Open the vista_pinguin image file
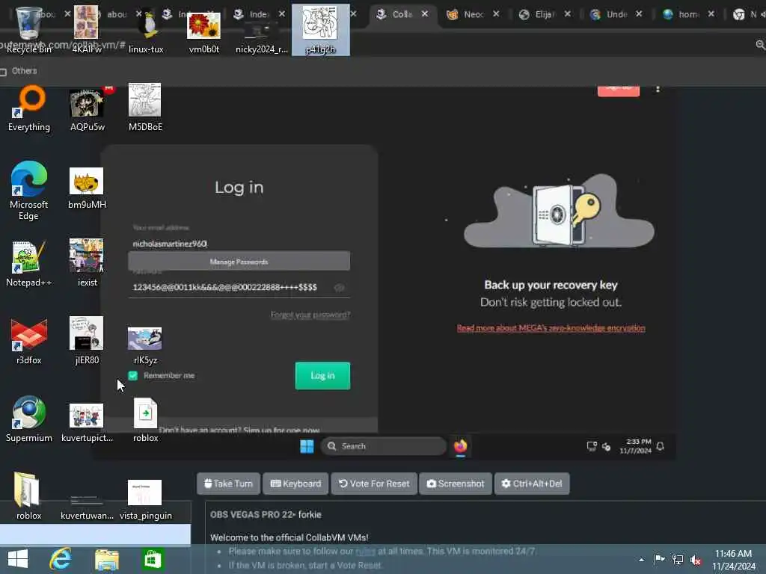The height and width of the screenshot is (574, 766). [x=146, y=500]
